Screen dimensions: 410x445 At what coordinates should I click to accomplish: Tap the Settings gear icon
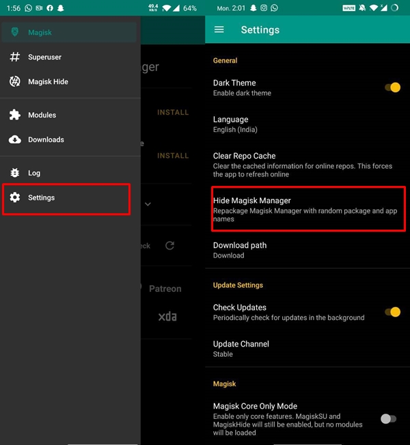pyautogui.click(x=15, y=198)
